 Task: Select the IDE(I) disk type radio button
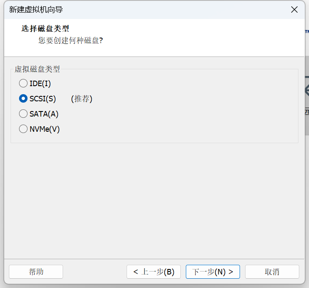[x=23, y=84]
